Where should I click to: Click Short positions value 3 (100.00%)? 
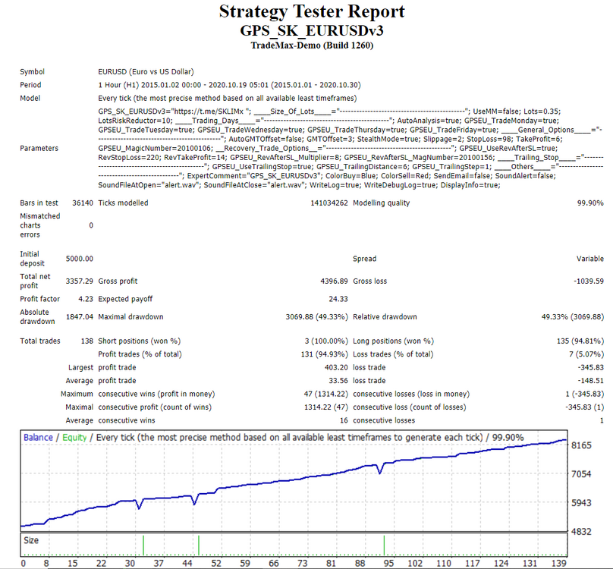[326, 341]
